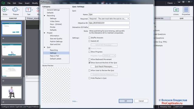194x109 pixels.
Task: Select Modes under Recording
Action: click(x=52, y=27)
